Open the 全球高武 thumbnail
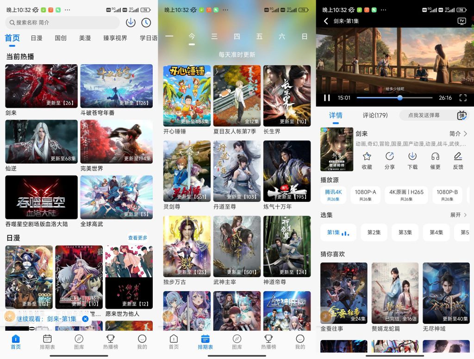The width and height of the screenshot is (474, 359). pyautogui.click(x=116, y=197)
